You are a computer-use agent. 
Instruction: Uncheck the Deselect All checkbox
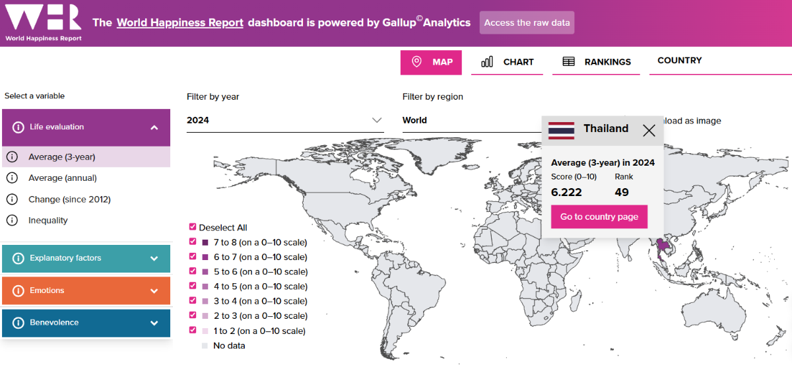pos(193,227)
